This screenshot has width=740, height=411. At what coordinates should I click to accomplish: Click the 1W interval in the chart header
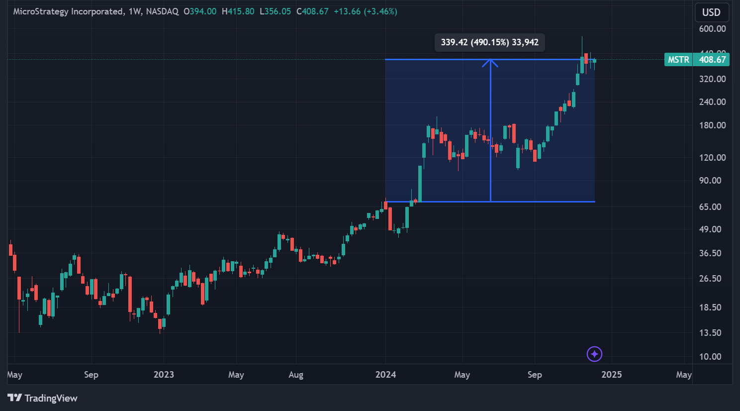tap(134, 11)
